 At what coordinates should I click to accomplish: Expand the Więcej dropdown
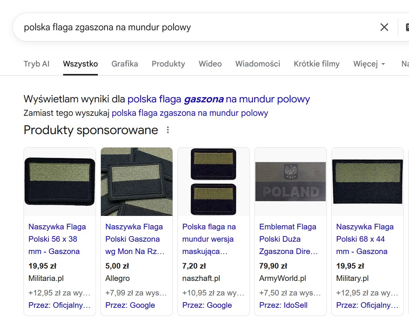369,64
